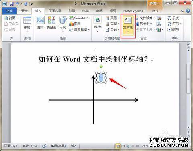The width and height of the screenshot is (193, 151).
Task: Toggle spelling check icon in status bar
Action: (44, 146)
